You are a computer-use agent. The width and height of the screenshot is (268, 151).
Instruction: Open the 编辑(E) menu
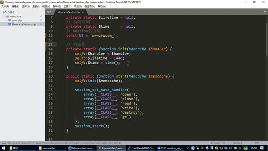click(15, 6)
